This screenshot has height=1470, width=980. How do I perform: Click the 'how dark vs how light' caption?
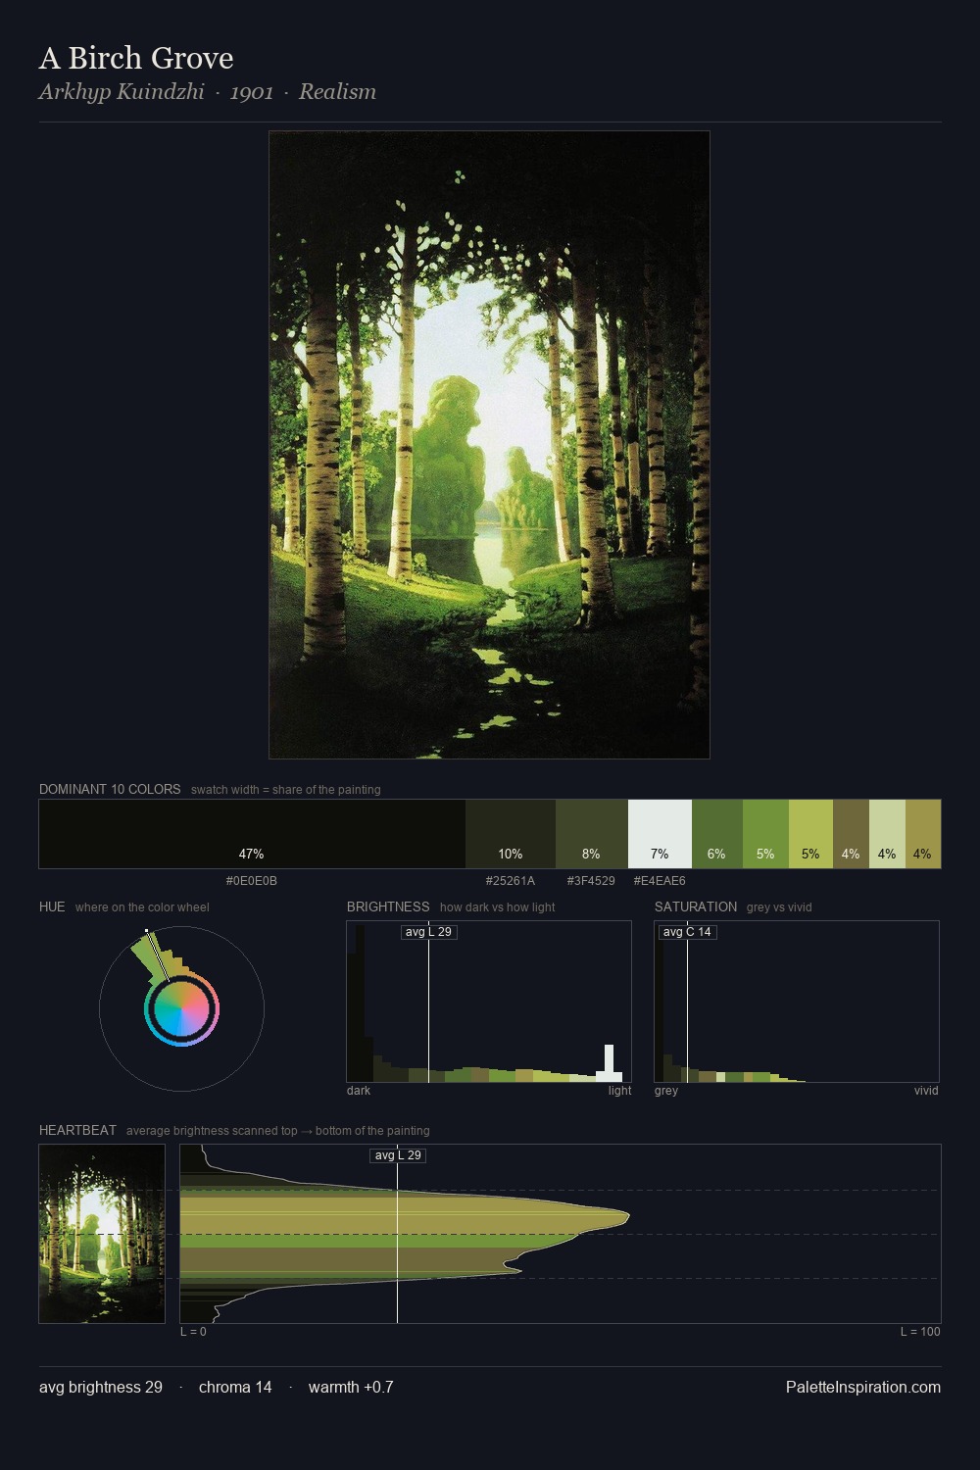pos(497,907)
